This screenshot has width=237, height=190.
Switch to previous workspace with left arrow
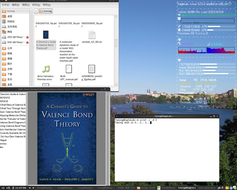point(30,188)
